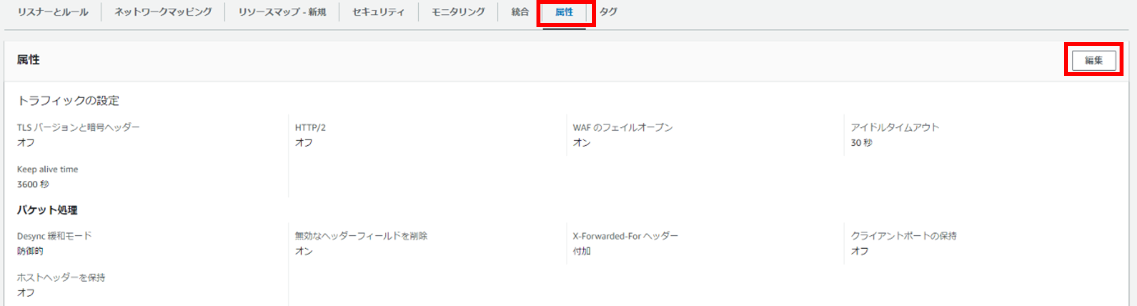
Task: Click the HTTP/2 label
Action: click(310, 127)
